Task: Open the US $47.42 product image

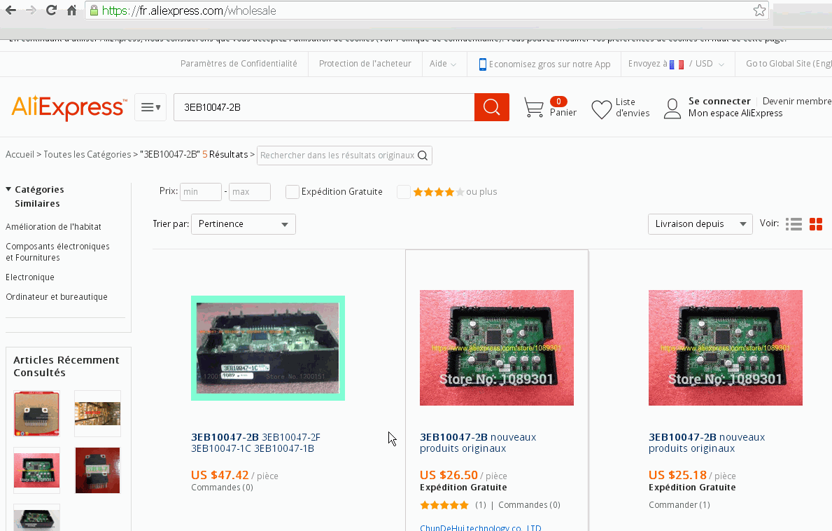Action: (268, 347)
